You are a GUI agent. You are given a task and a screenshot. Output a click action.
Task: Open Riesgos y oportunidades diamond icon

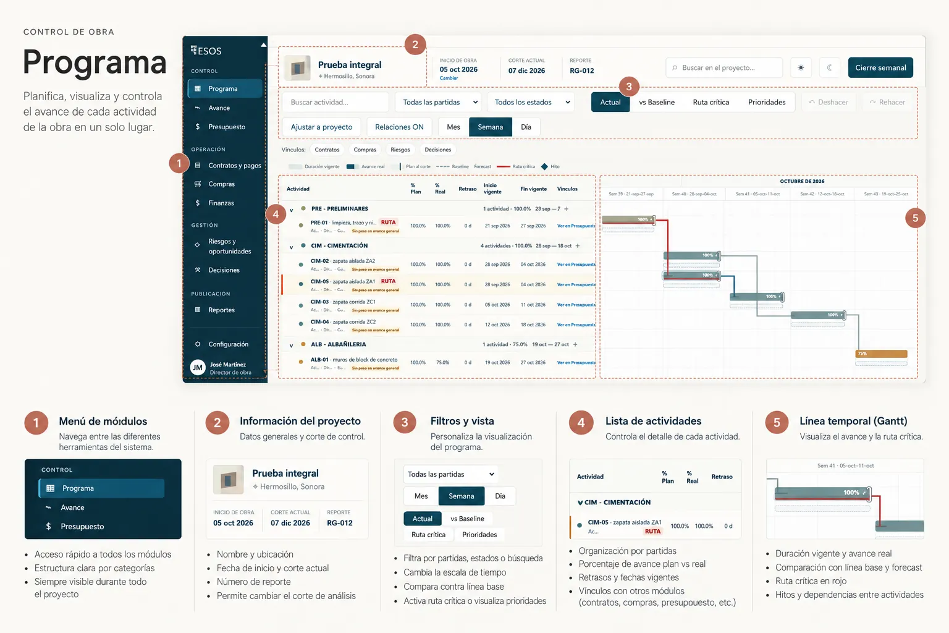point(198,245)
